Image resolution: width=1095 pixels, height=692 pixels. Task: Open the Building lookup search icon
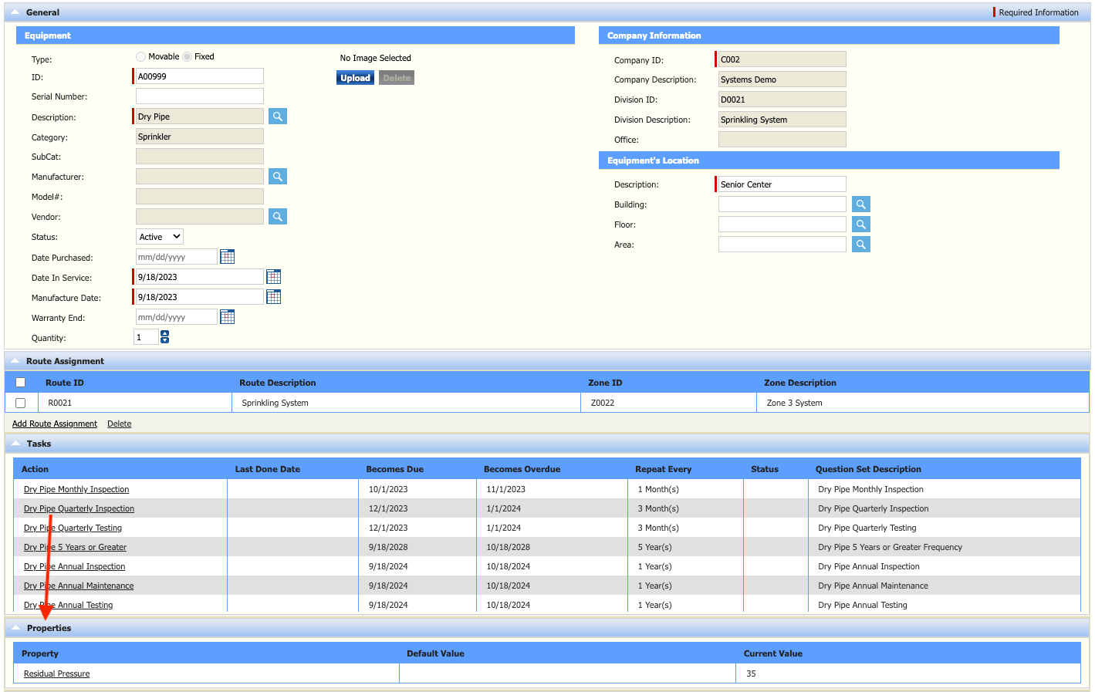tap(860, 204)
